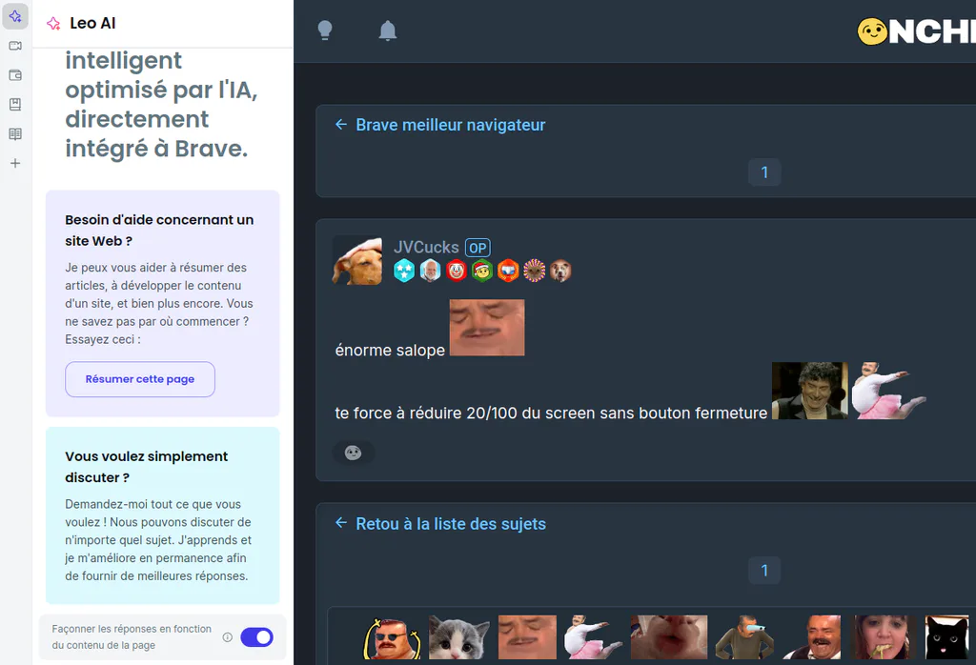Pick black cat sticker in picker
Screen dimensions: 976x665
[946, 637]
